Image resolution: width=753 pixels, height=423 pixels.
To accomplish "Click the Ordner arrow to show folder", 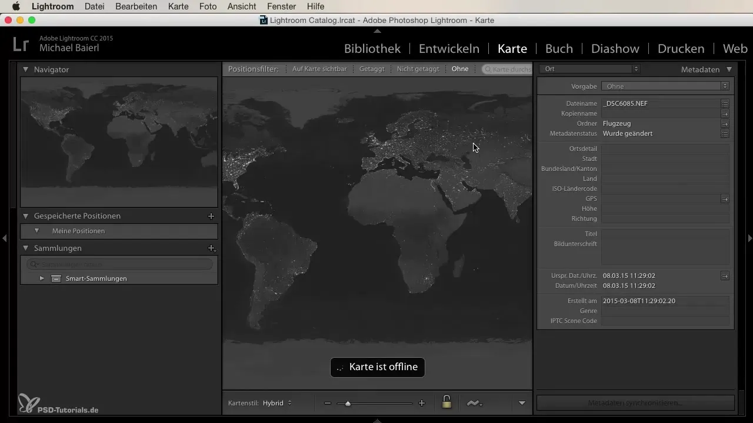I will 725,123.
